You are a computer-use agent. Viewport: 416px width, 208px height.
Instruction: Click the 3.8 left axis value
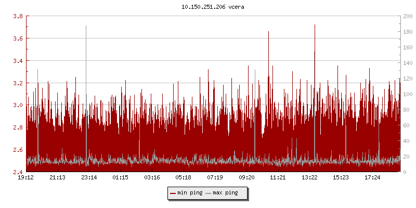coord(17,16)
